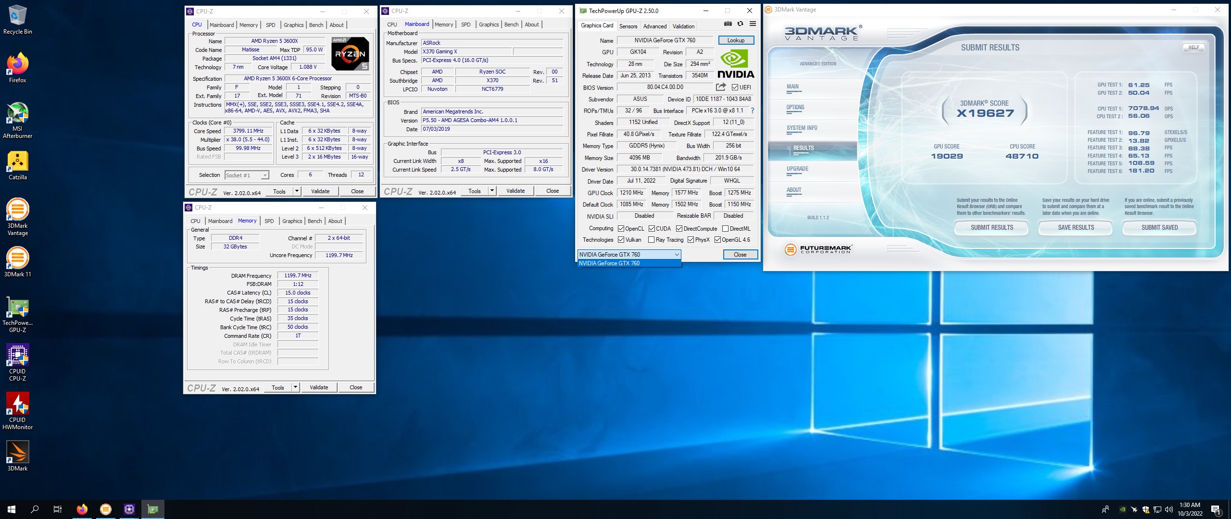Switch to Sensors tab in GPU-Z
The image size is (1231, 519).
click(628, 26)
